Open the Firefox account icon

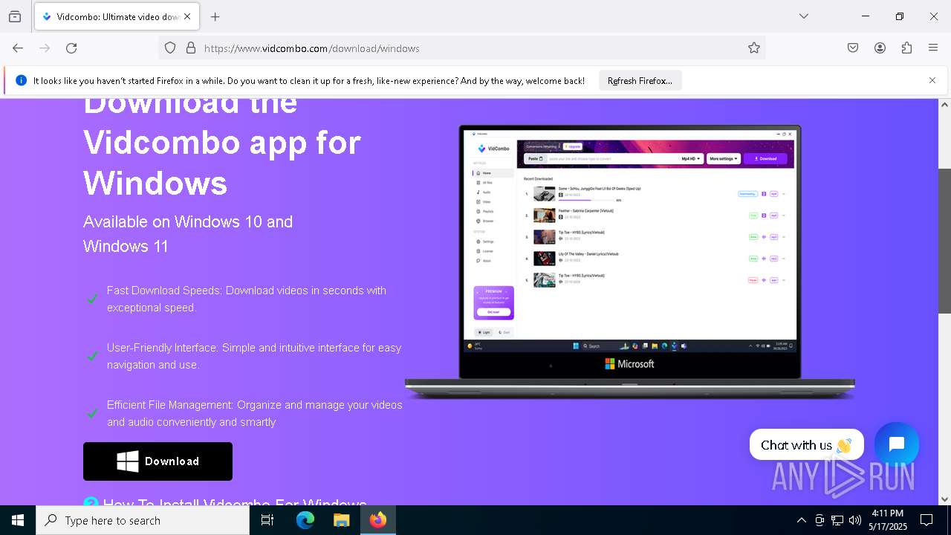pos(880,48)
